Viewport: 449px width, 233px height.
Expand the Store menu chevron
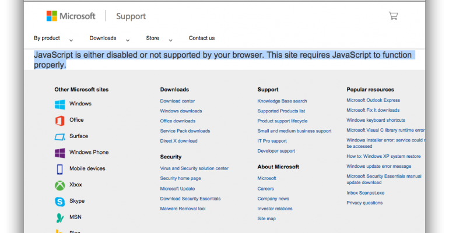(170, 40)
